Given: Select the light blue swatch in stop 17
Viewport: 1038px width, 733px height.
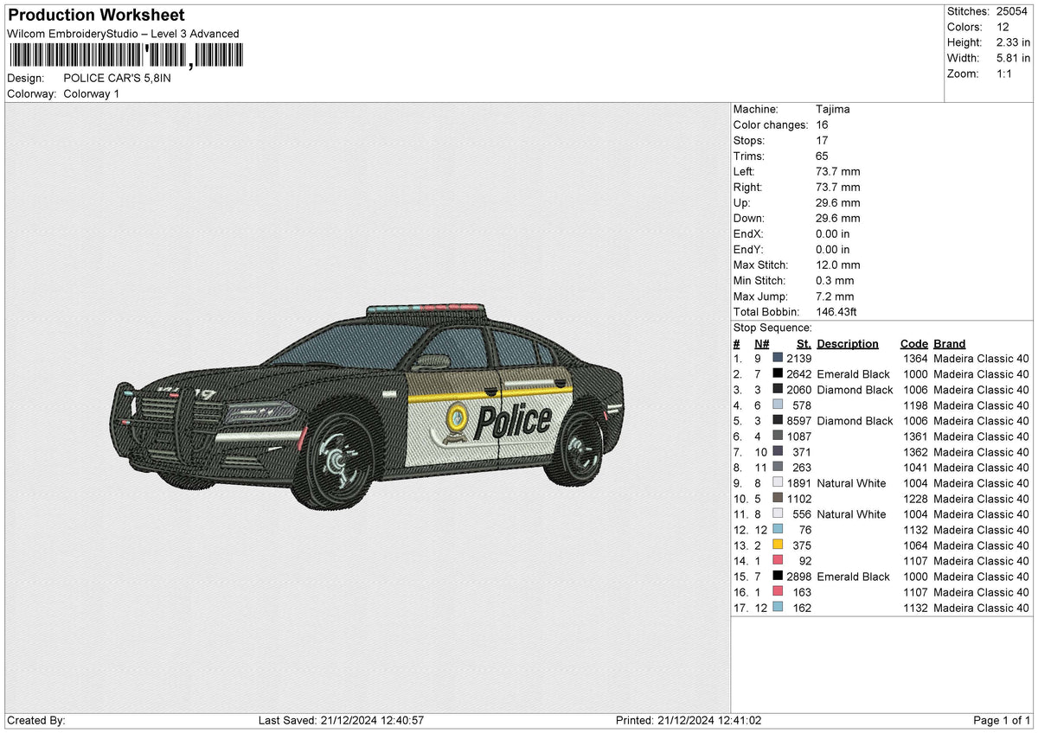Looking at the screenshot, I should [x=778, y=607].
